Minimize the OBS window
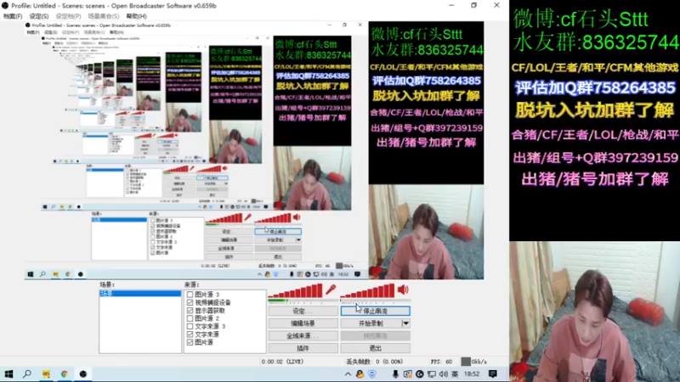This screenshot has height=382, width=680. pos(451,6)
